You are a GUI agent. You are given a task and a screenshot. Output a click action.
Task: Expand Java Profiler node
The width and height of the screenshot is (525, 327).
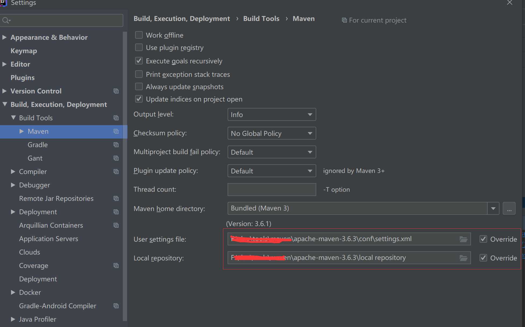13,319
